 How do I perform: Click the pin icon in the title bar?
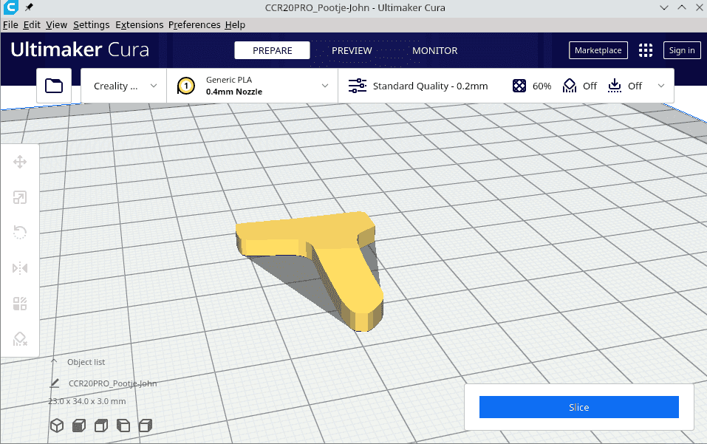click(x=29, y=7)
